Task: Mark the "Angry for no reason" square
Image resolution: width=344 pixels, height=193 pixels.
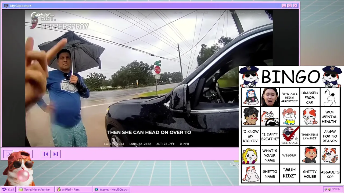Action: point(330,136)
